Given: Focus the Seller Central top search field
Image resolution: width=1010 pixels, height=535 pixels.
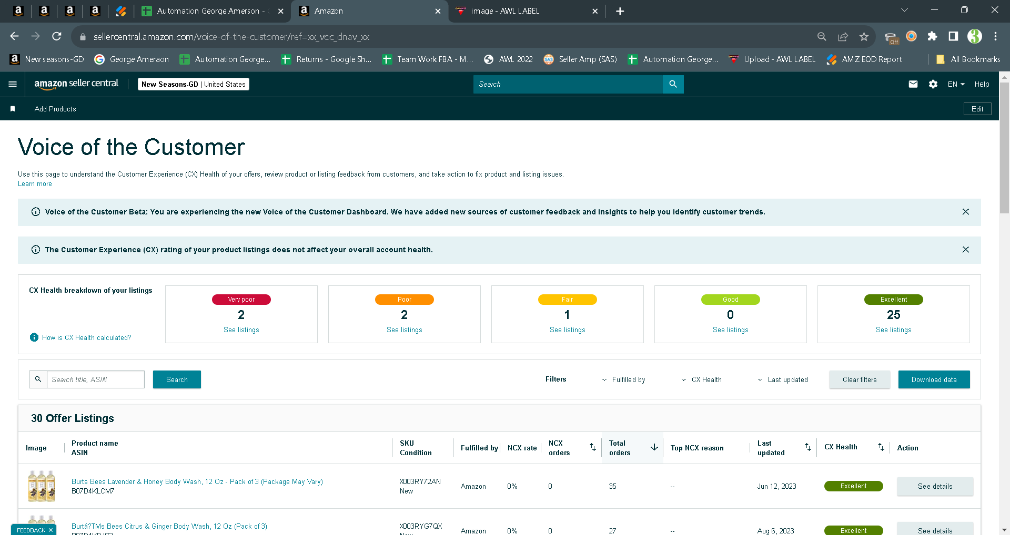Looking at the screenshot, I should 568,84.
